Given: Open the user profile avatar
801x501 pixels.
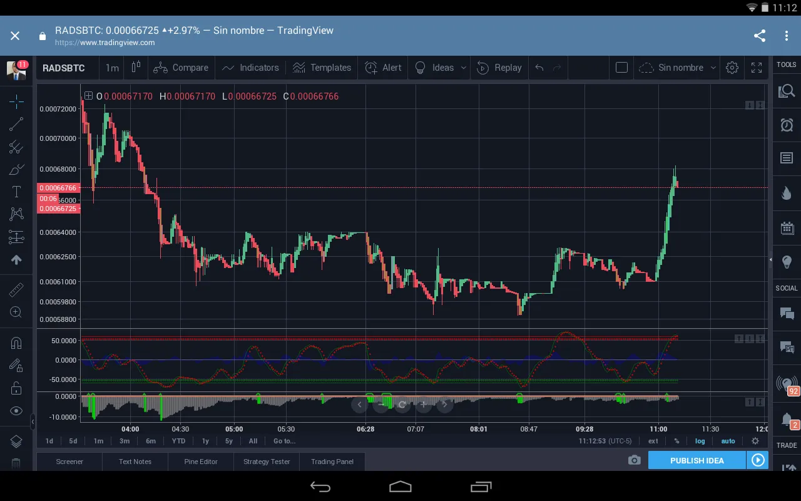Looking at the screenshot, I should pos(17,70).
